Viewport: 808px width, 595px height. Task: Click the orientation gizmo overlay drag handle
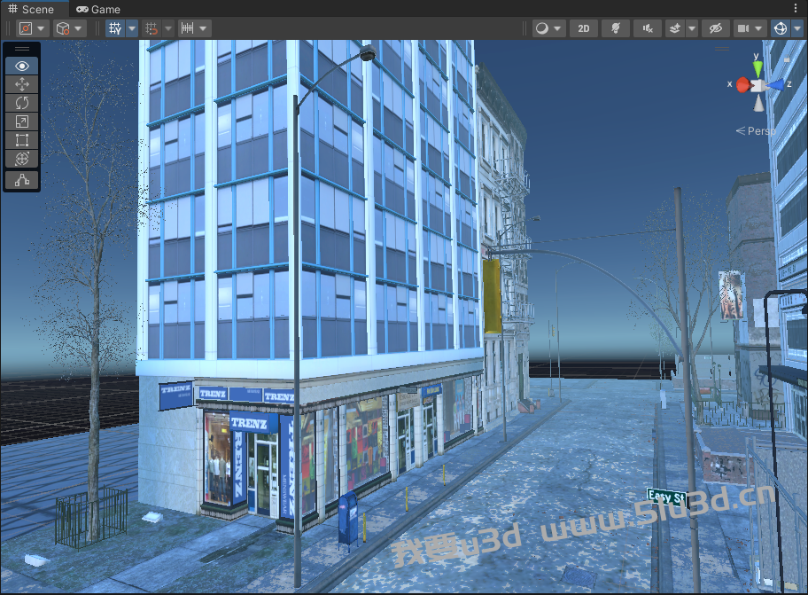721,49
